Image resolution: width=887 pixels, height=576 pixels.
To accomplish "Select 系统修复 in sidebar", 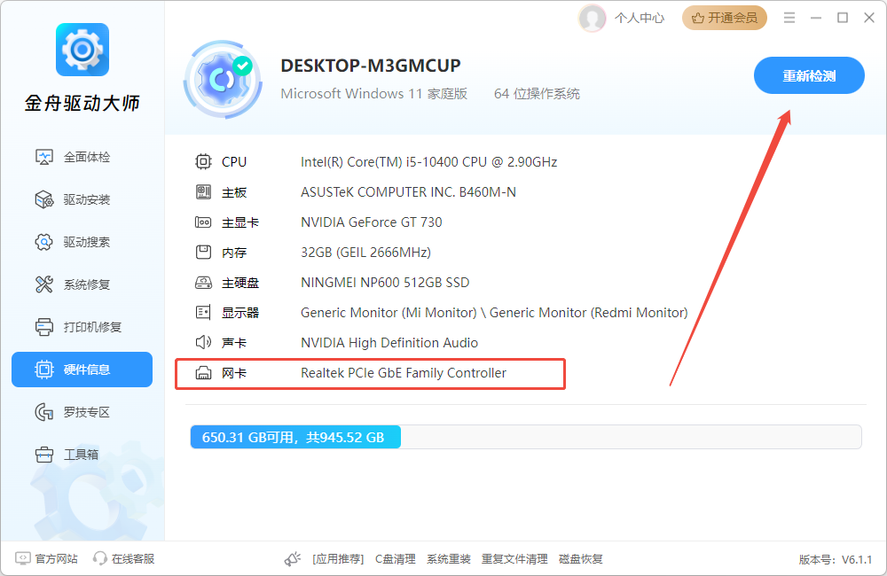I will coord(82,284).
